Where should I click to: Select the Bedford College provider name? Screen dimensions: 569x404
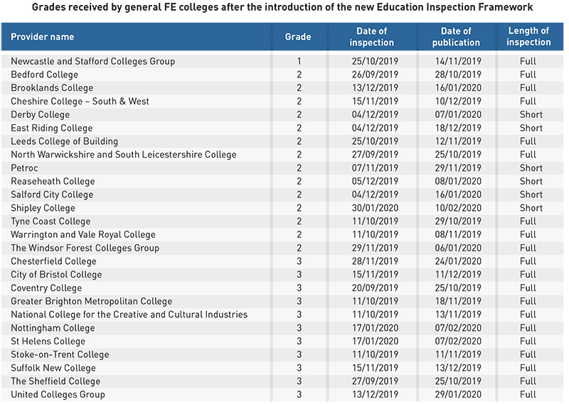(44, 75)
